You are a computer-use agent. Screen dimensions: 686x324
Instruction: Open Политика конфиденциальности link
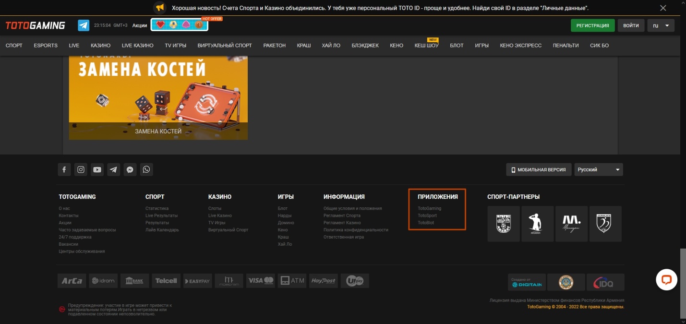pyautogui.click(x=356, y=230)
